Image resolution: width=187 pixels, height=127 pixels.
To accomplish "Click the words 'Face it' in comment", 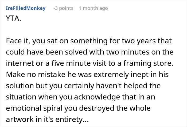I will [x=18, y=41].
